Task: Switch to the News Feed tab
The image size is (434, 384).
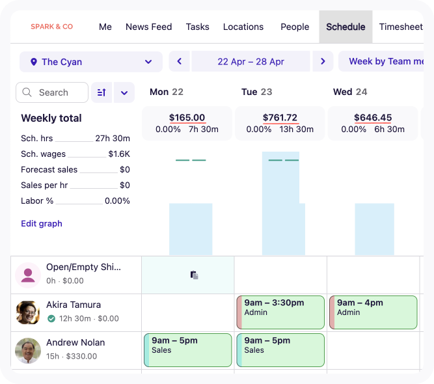Action: pyautogui.click(x=148, y=27)
